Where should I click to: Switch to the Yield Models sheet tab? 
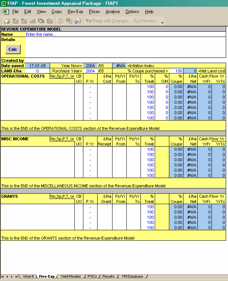[x=70, y=277]
